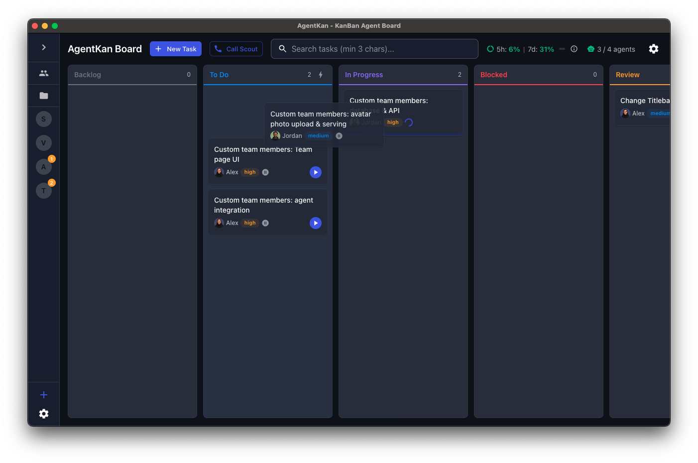Click the progress spinner on database & API card
The image size is (698, 463).
409,122
